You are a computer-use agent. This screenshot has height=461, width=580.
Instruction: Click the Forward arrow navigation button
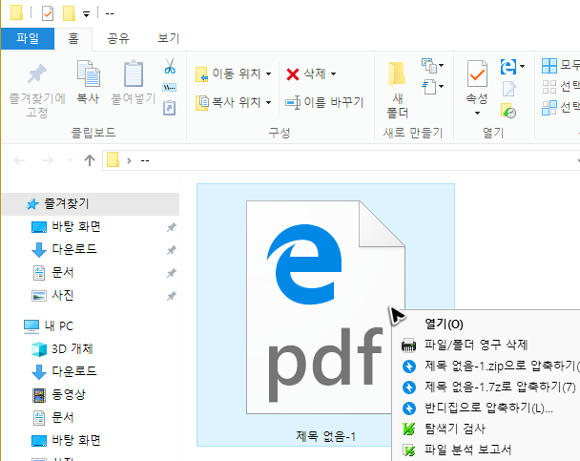point(47,160)
